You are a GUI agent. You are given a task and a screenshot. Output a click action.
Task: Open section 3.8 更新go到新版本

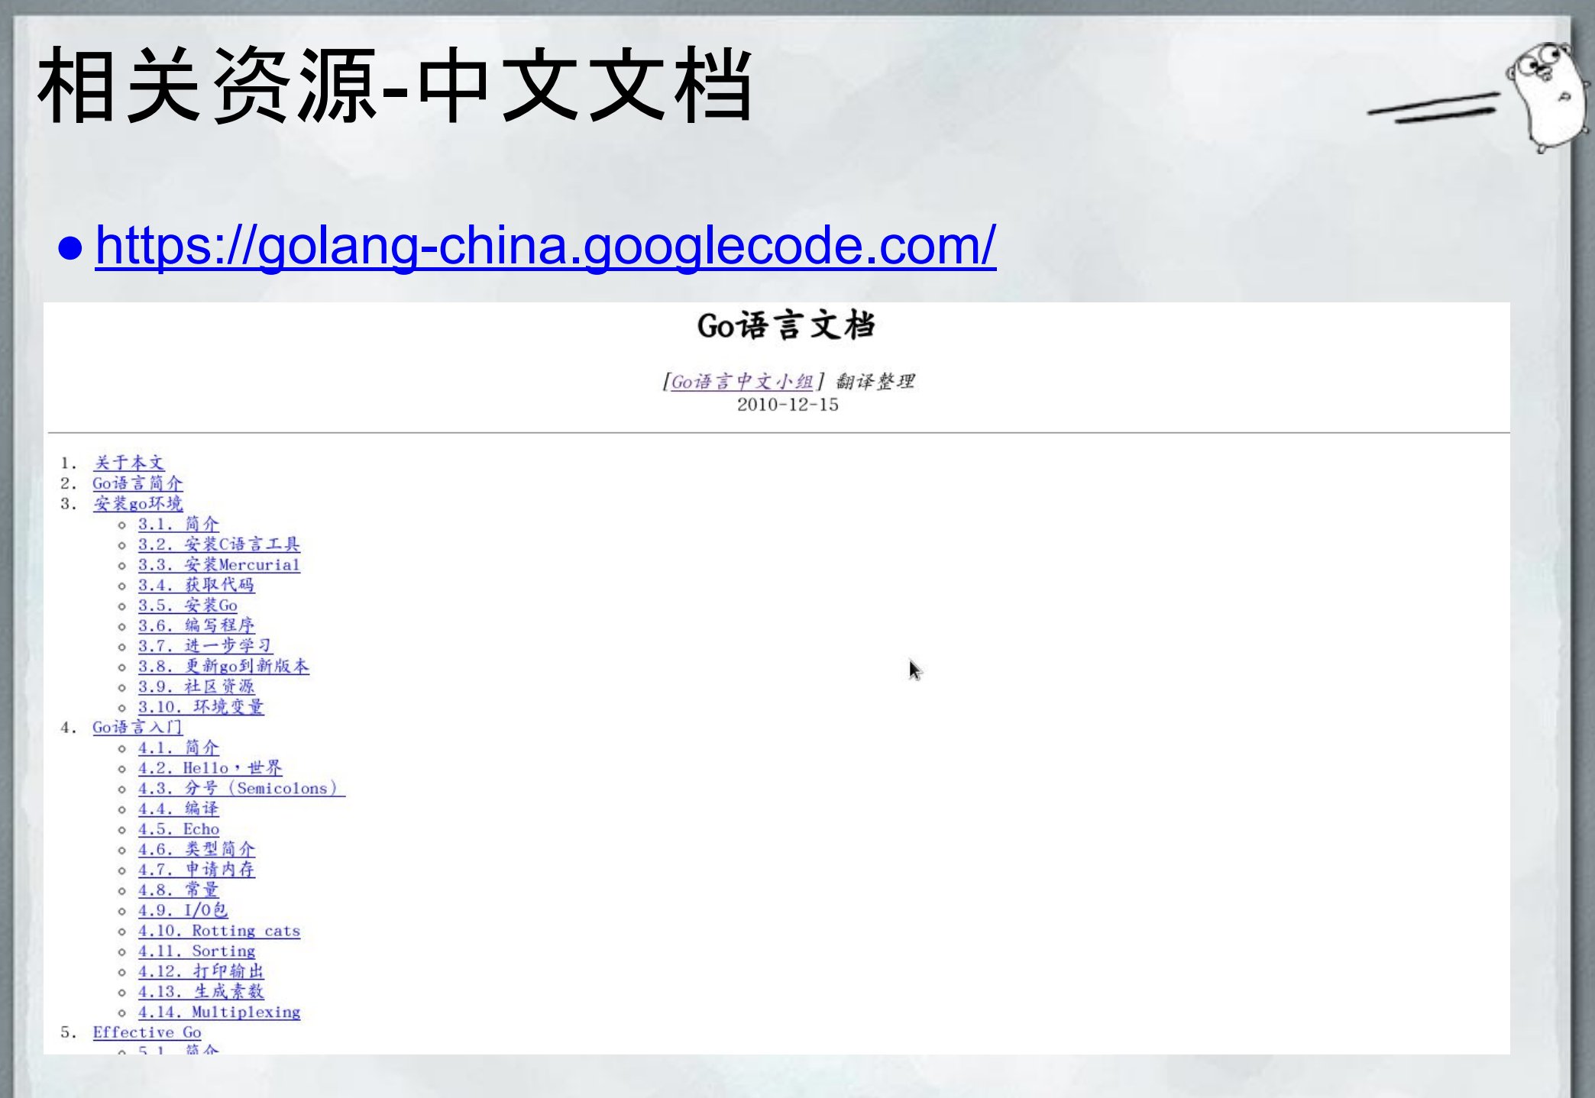pos(223,667)
